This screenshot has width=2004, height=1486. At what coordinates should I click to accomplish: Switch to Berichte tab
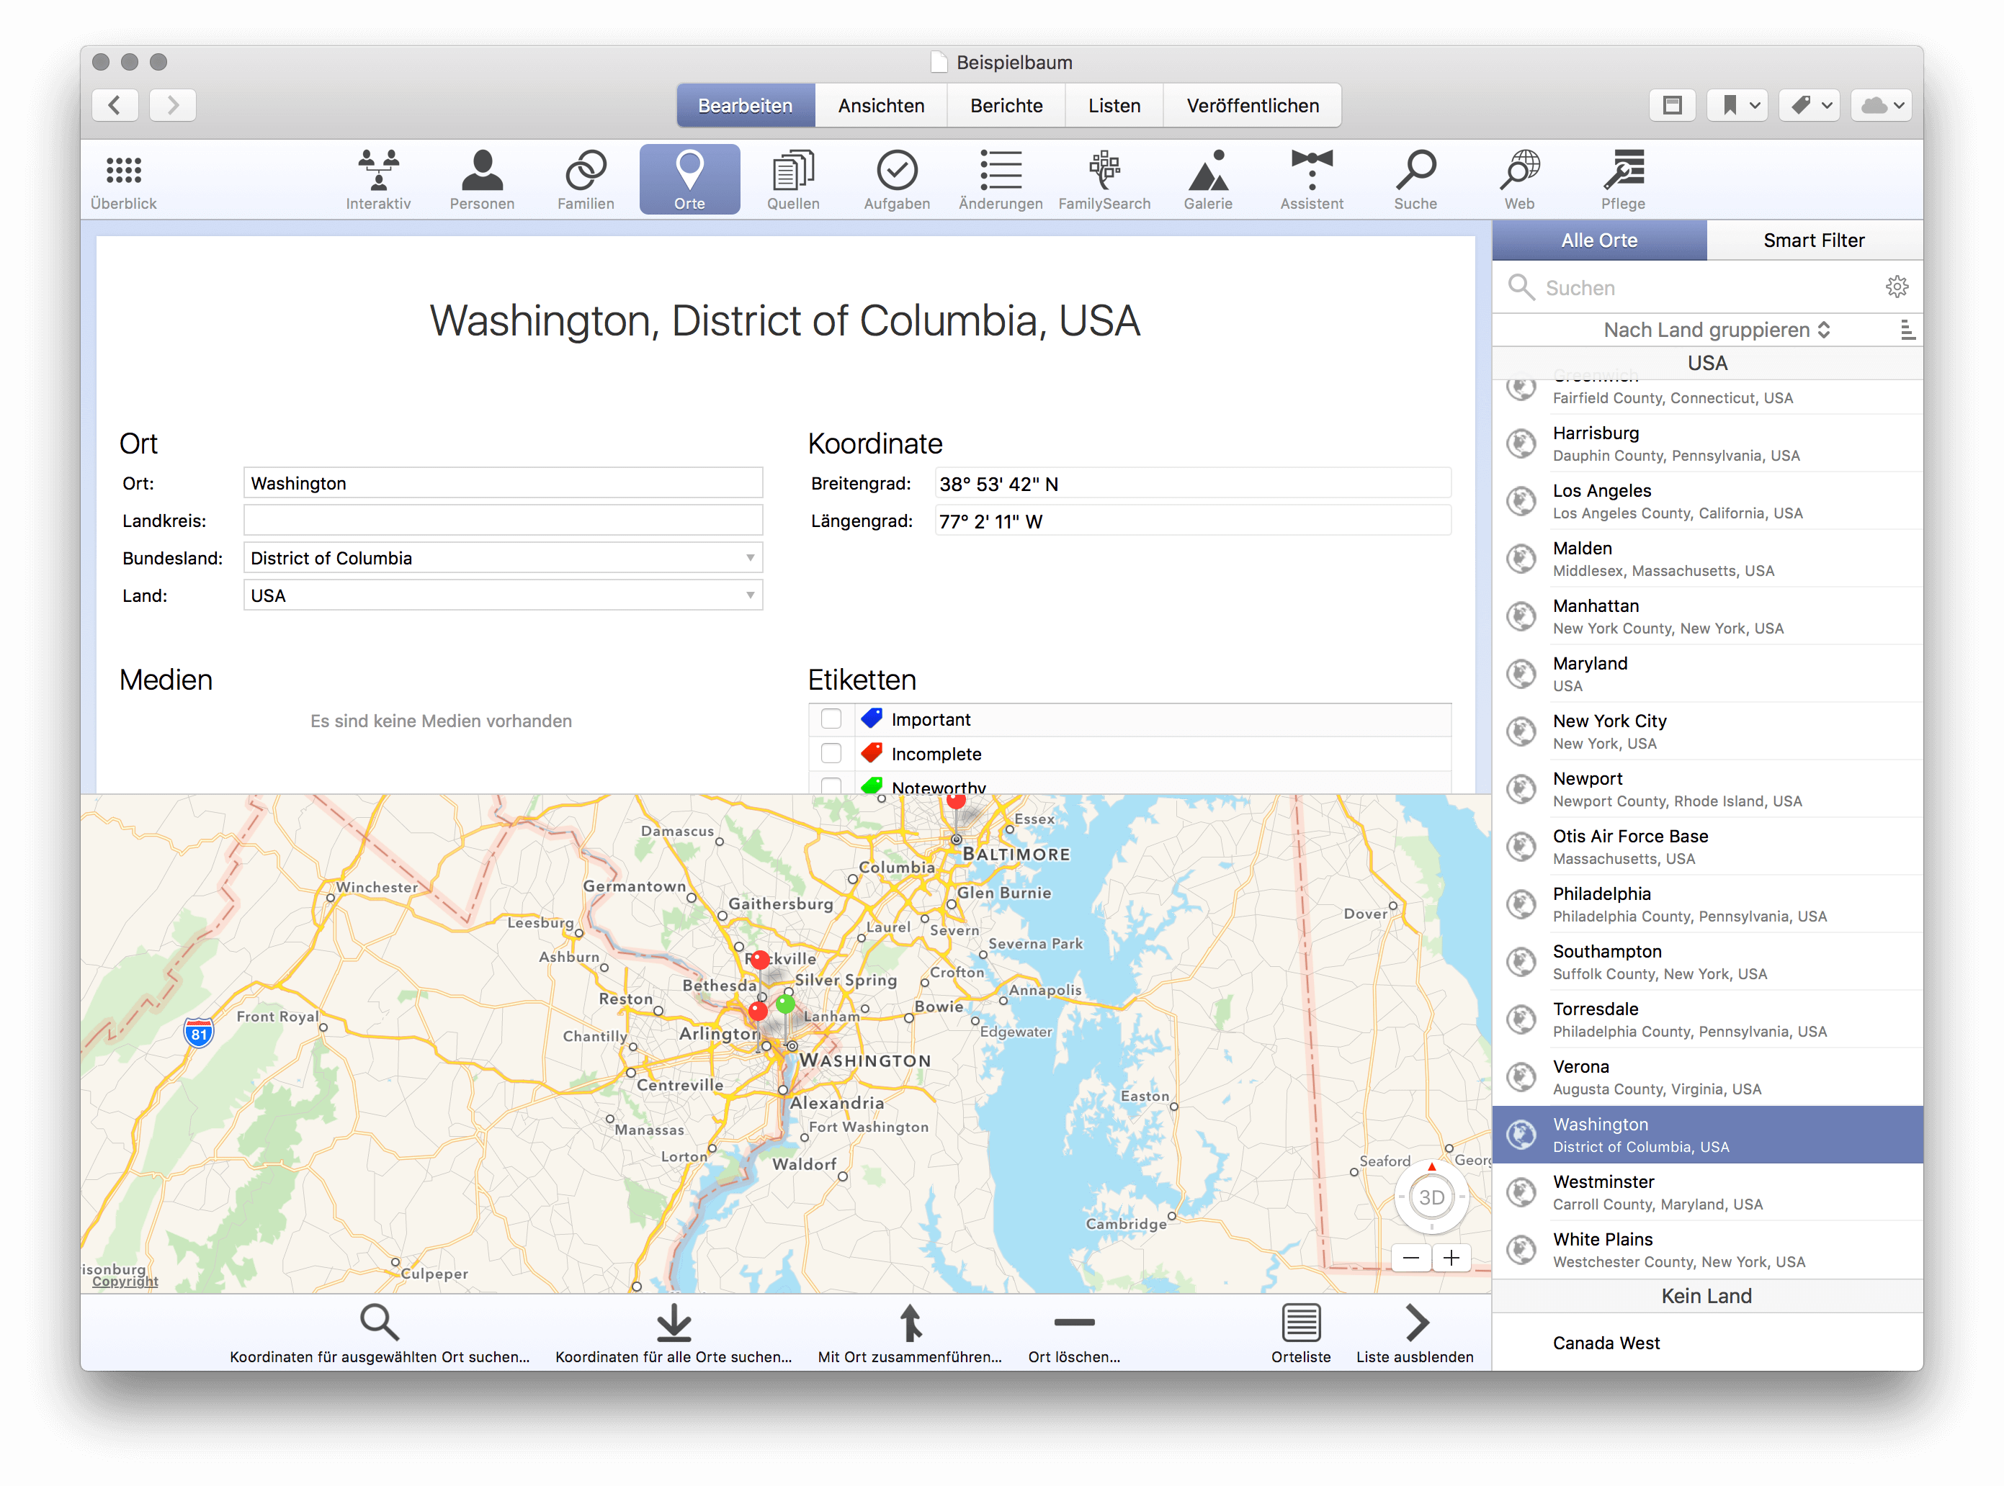1006,105
